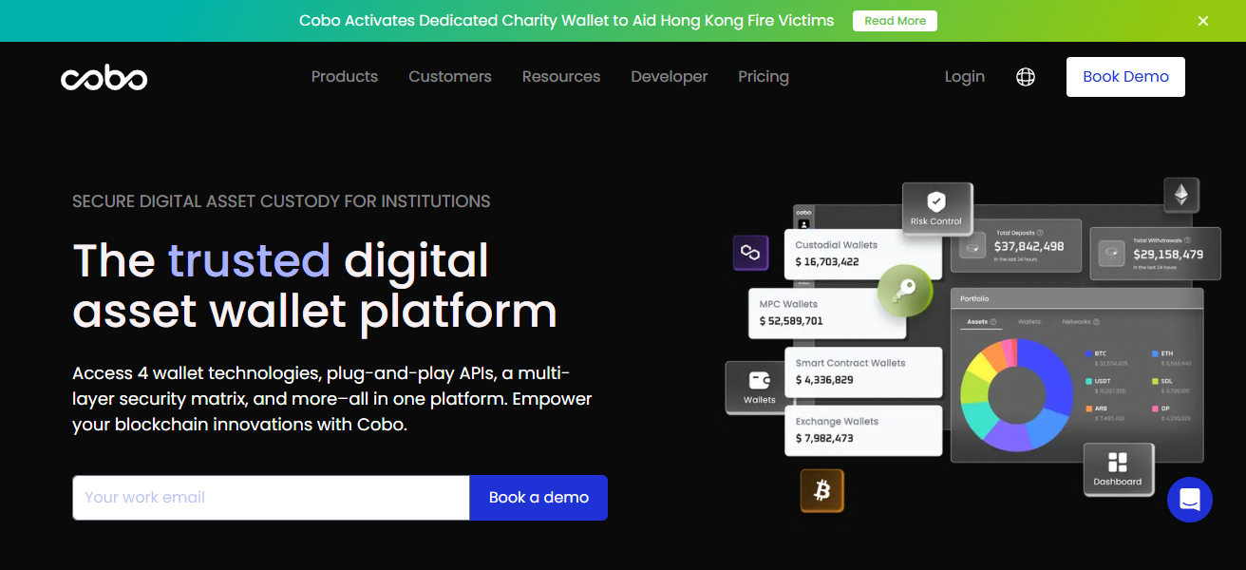This screenshot has height=570, width=1246.
Task: Expand the Products navigation menu
Action: [345, 77]
